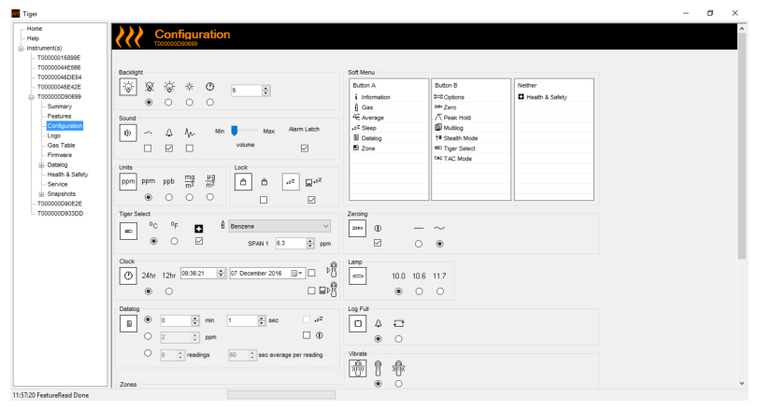Viewport: 758px width, 410px height.
Task: Select the Configuration tree item
Action: coord(64,125)
